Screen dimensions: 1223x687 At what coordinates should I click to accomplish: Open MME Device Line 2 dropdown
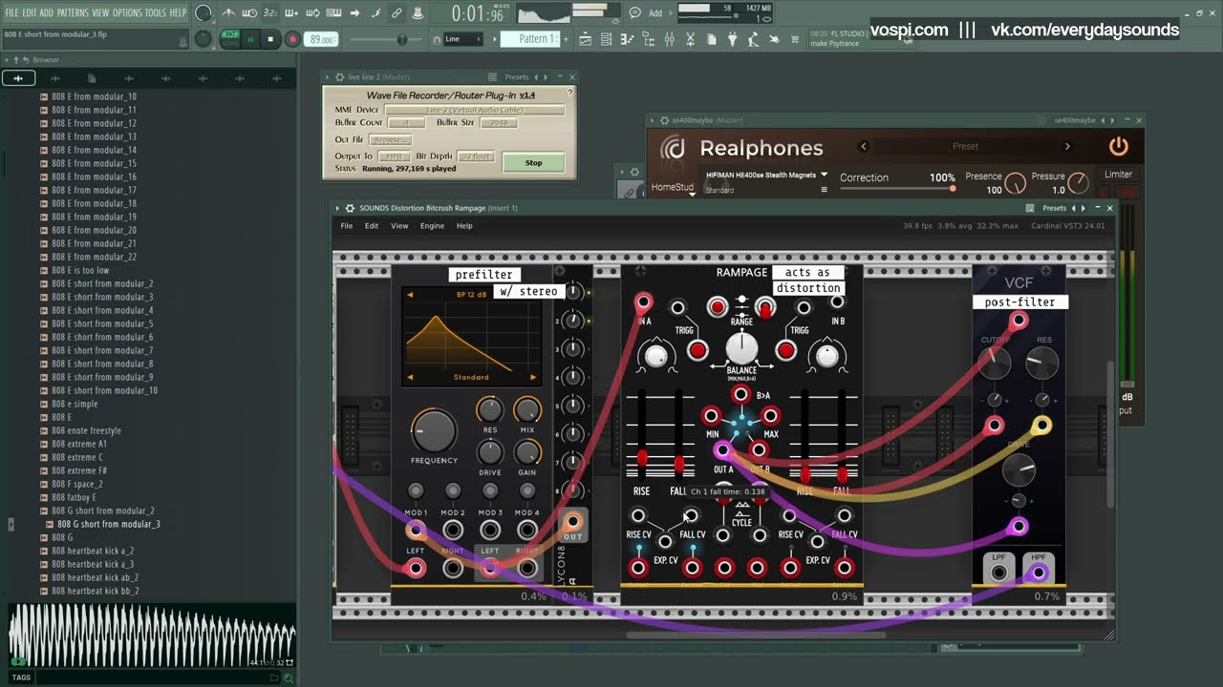click(473, 110)
